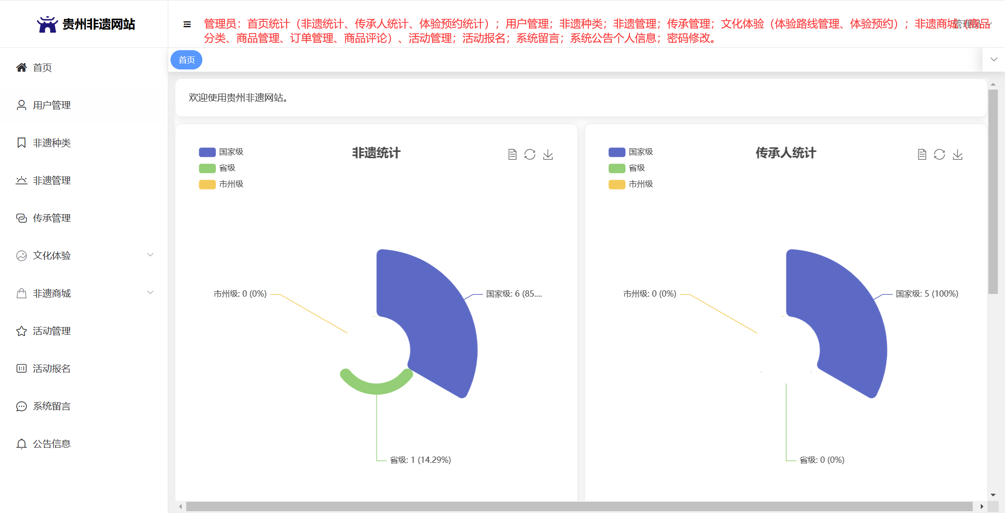Click refresh icon on 非遗统计 chart
The image size is (1005, 513).
(x=530, y=155)
